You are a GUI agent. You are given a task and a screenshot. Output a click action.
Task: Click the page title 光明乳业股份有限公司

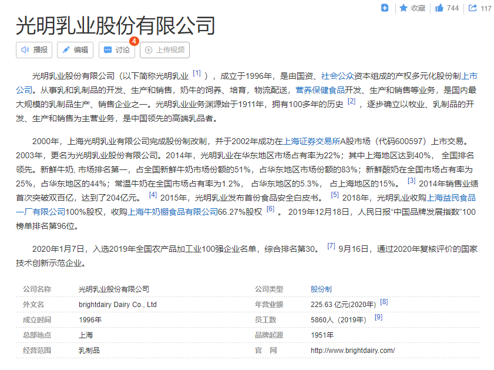pyautogui.click(x=116, y=25)
